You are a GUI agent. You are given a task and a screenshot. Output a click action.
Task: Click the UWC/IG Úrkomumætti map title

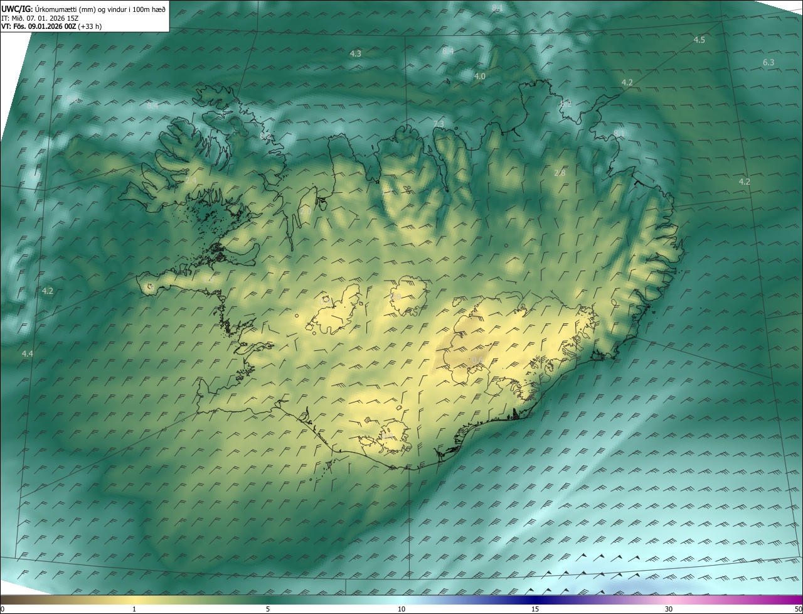[83, 9]
